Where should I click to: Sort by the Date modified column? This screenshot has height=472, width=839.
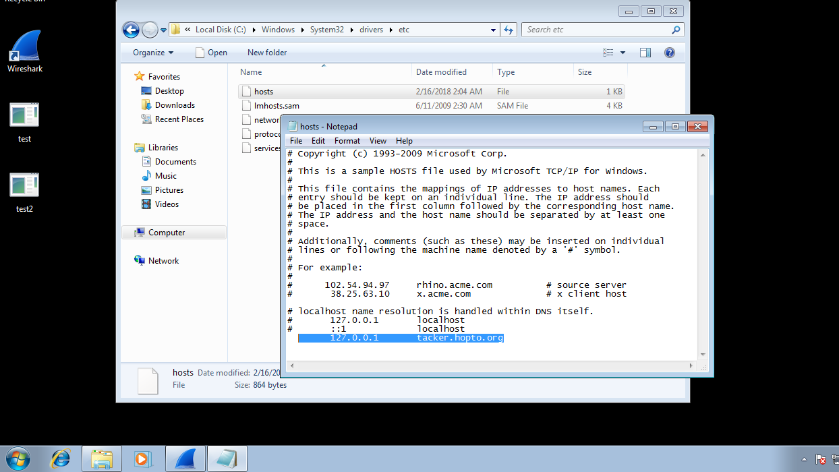pos(452,72)
